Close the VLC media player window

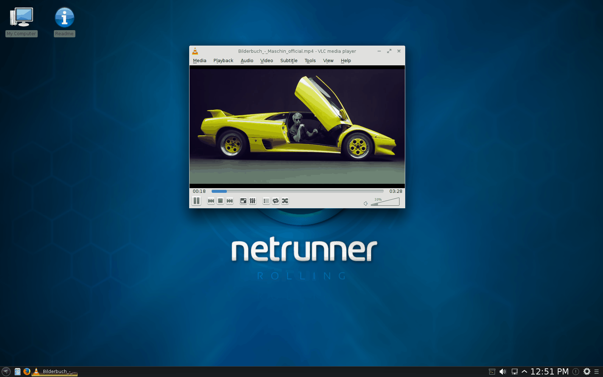(399, 51)
